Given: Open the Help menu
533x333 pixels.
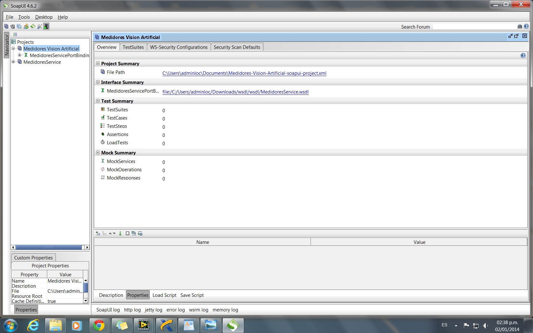Looking at the screenshot, I should point(63,17).
